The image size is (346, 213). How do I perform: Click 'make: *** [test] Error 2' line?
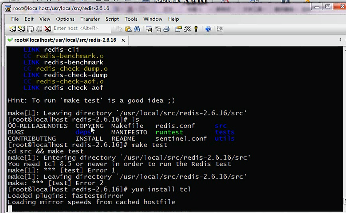click(x=56, y=183)
